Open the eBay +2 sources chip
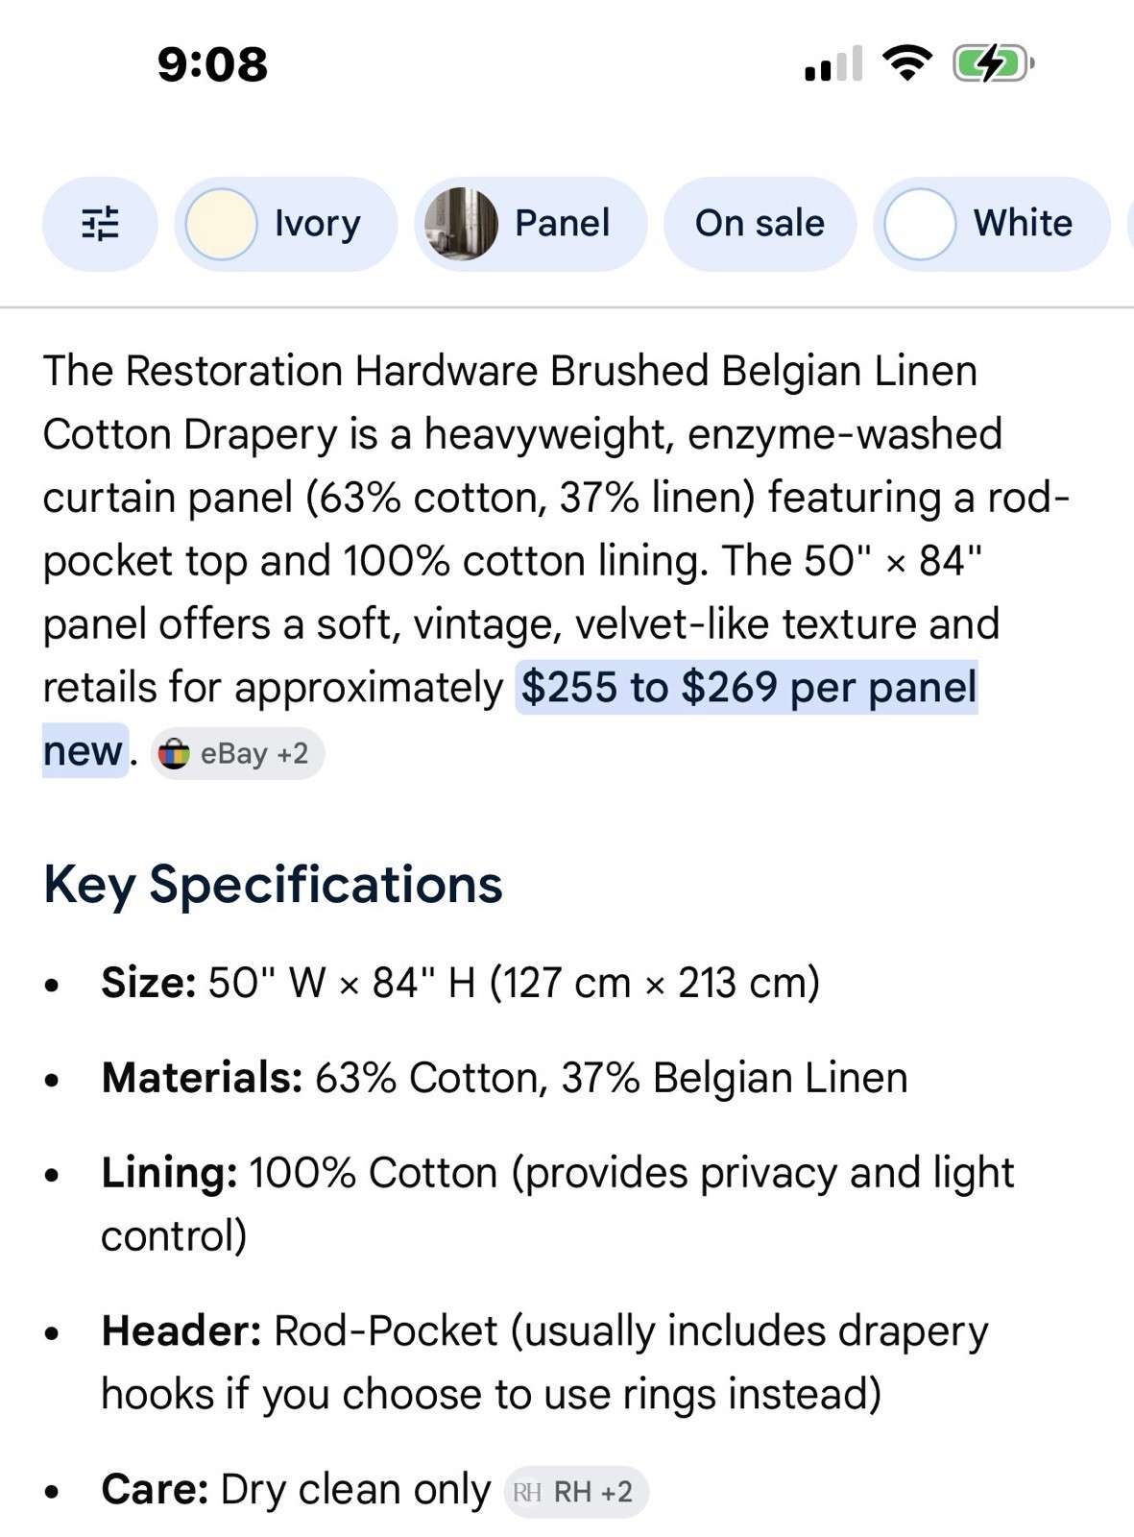 (x=237, y=754)
